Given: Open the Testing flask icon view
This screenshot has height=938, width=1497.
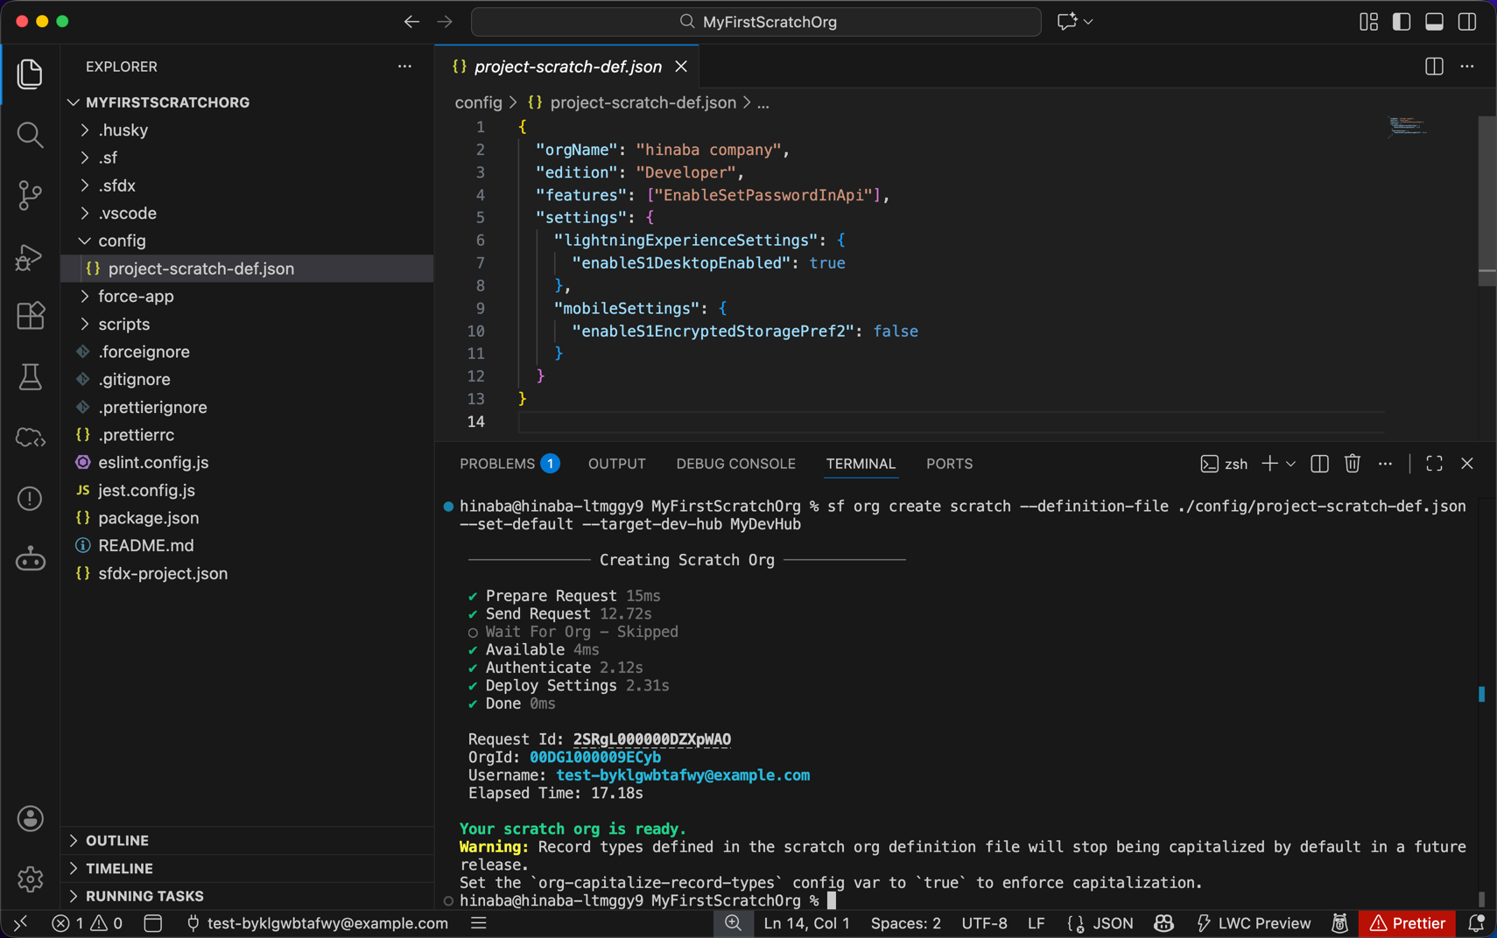Looking at the screenshot, I should pyautogui.click(x=30, y=377).
